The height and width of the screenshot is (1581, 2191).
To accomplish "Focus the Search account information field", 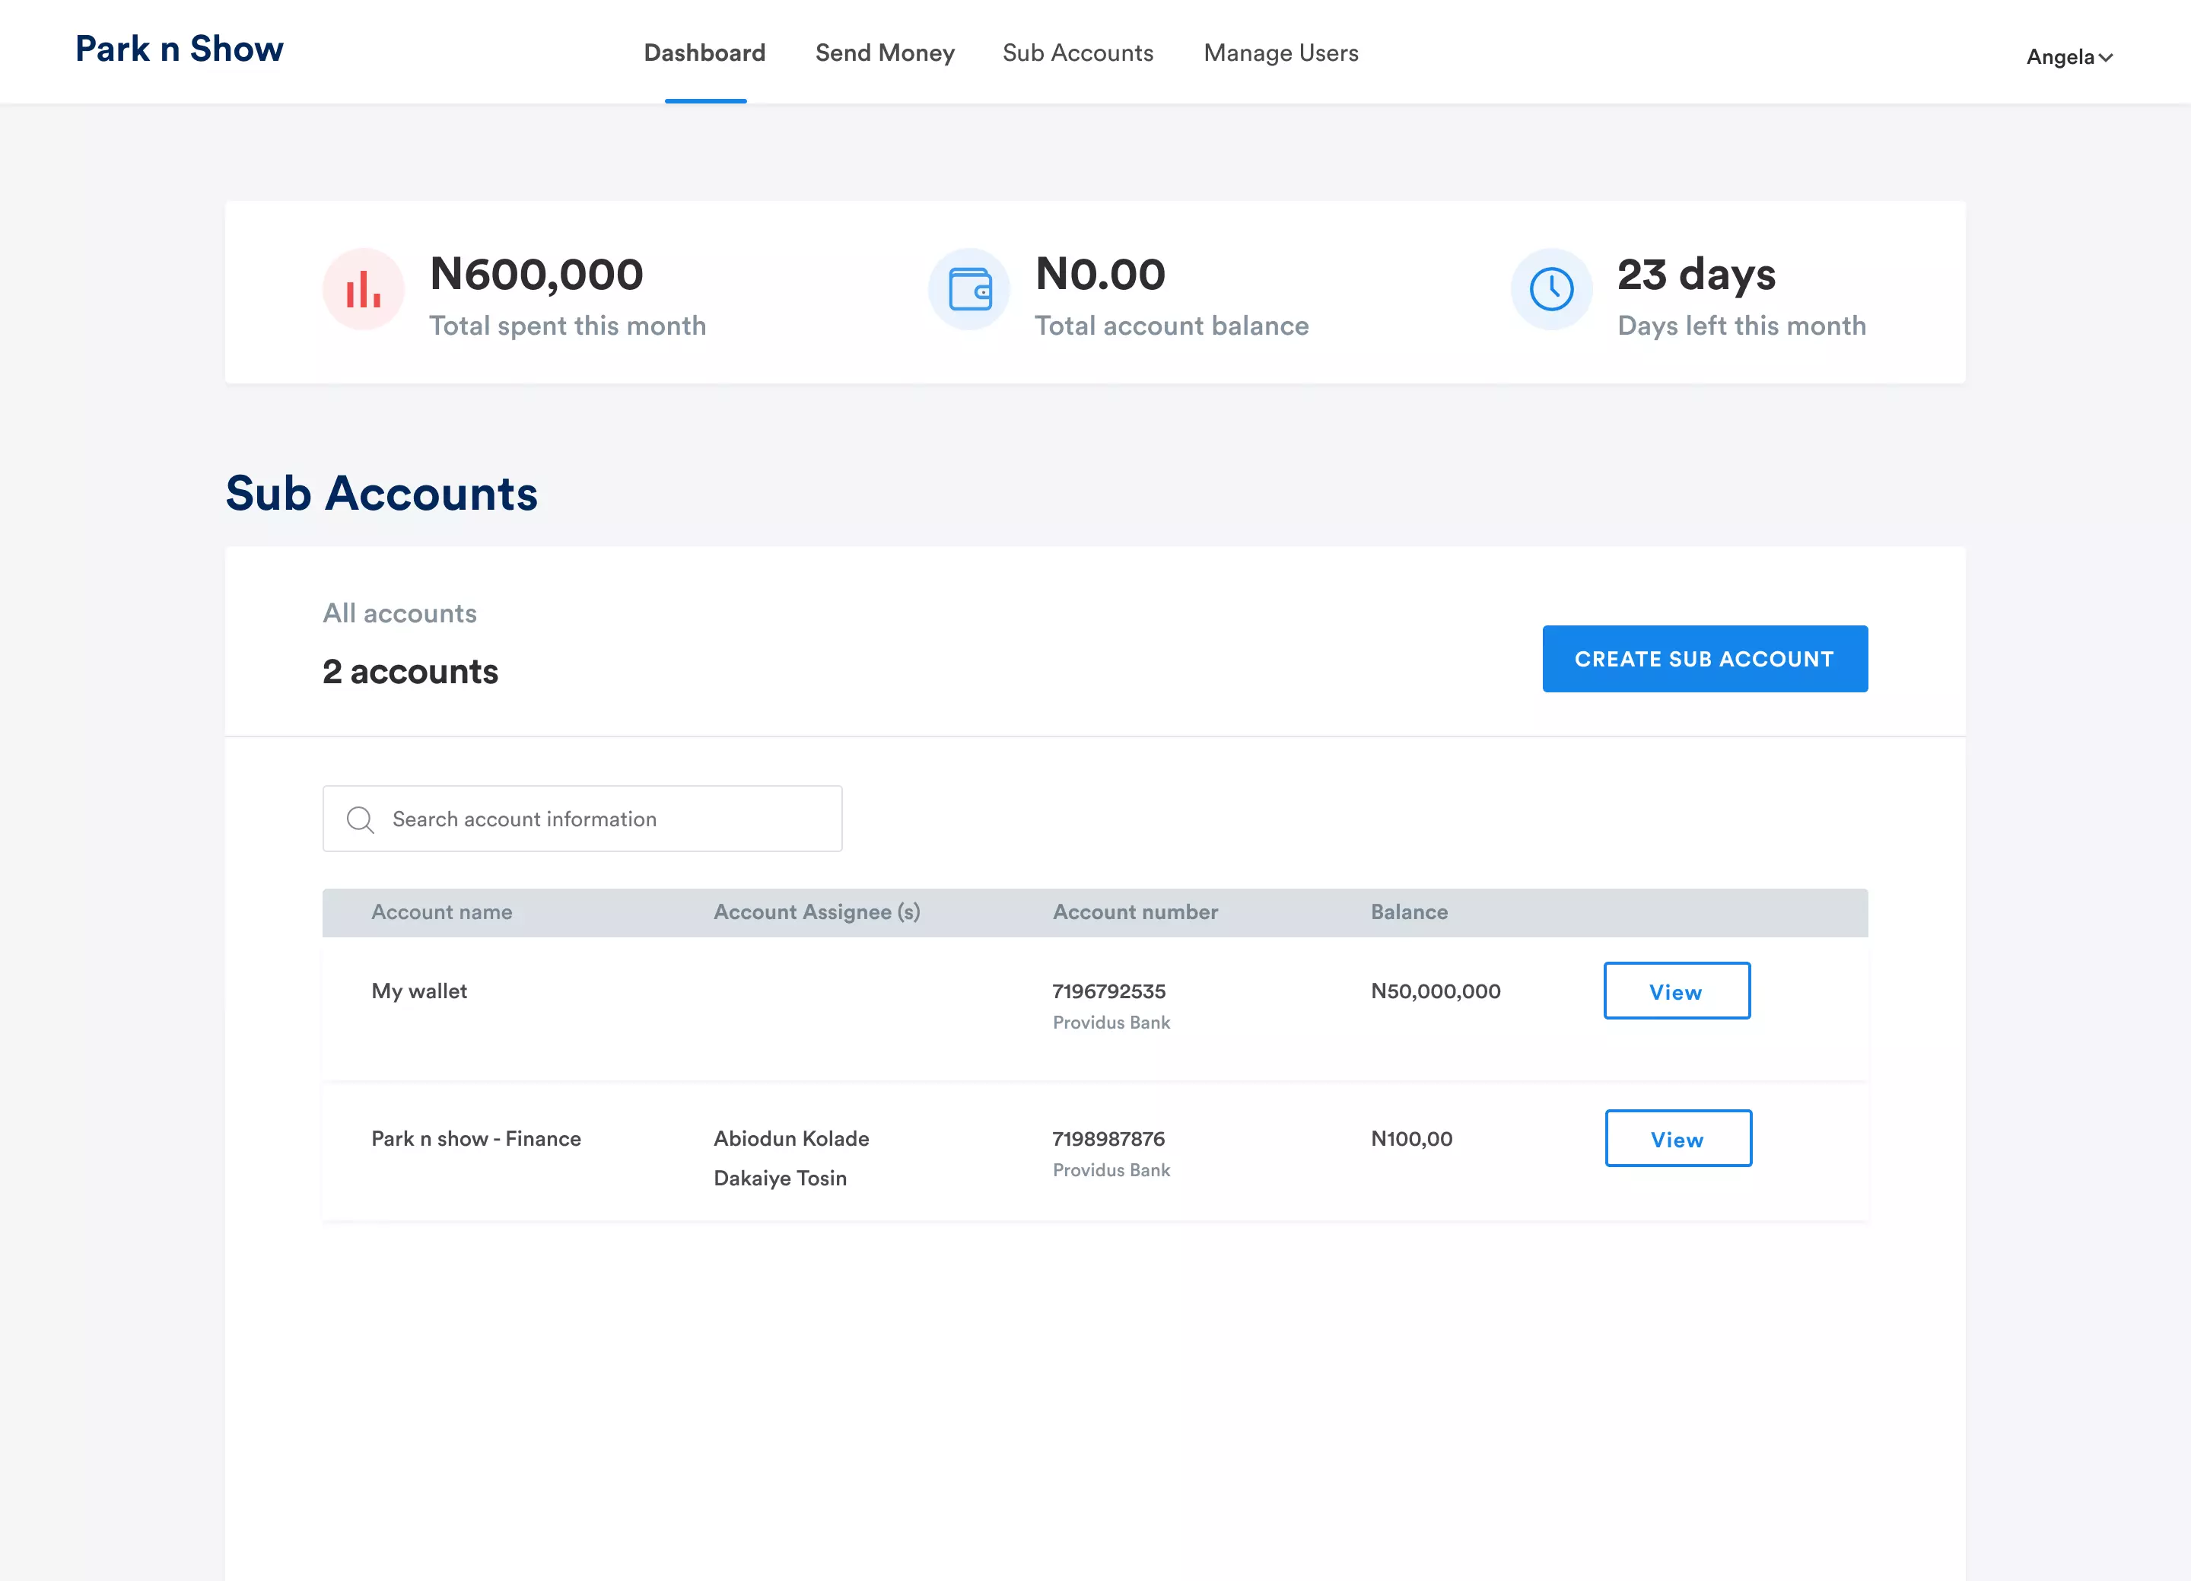I will (583, 819).
